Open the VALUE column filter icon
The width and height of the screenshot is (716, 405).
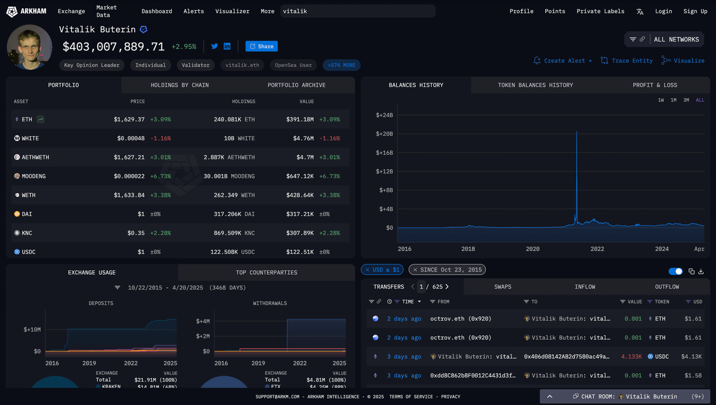622,302
